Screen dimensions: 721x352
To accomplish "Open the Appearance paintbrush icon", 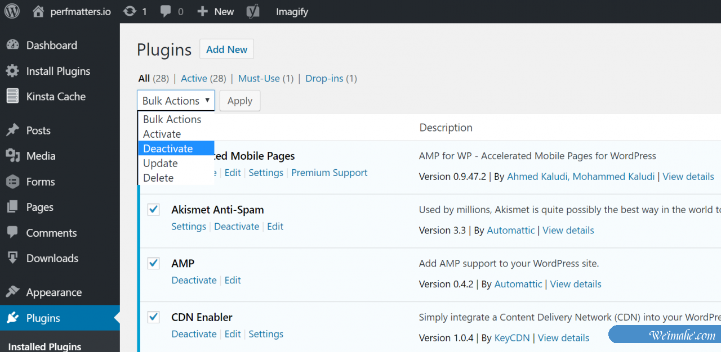I will pos(12,292).
